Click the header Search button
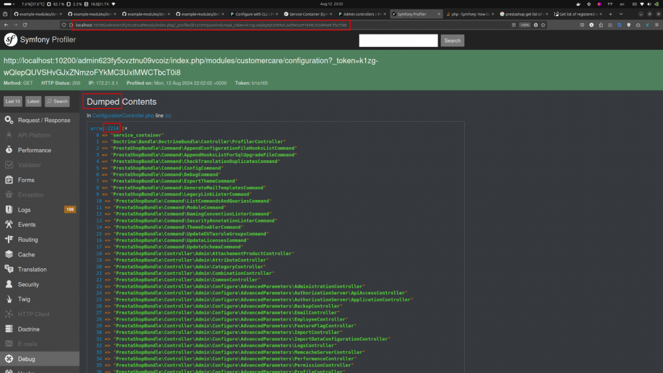This screenshot has height=373, width=663. pyautogui.click(x=452, y=40)
